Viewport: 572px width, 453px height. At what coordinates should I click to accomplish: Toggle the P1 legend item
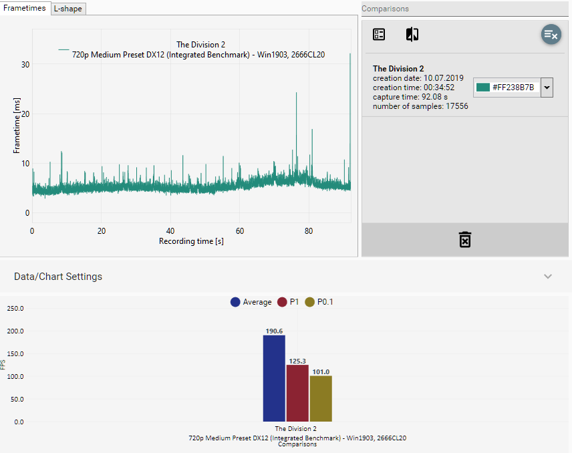288,302
